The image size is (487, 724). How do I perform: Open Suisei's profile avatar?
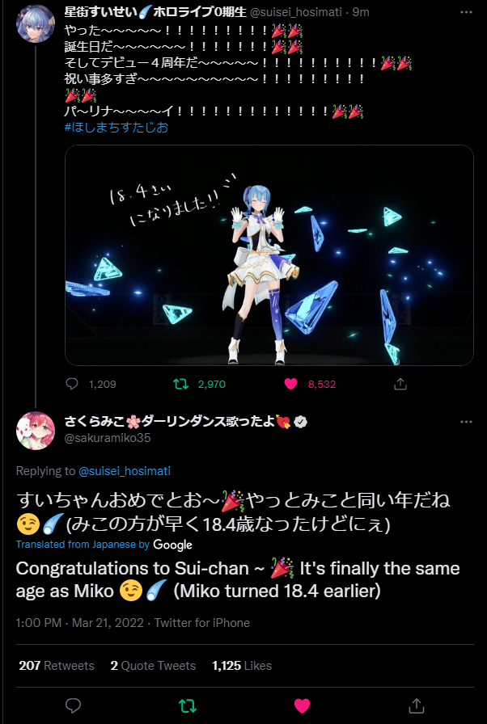pos(36,23)
